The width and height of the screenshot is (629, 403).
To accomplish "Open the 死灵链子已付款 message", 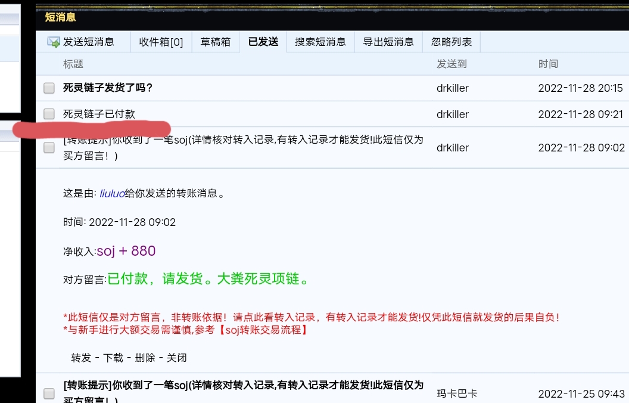I will [x=95, y=114].
